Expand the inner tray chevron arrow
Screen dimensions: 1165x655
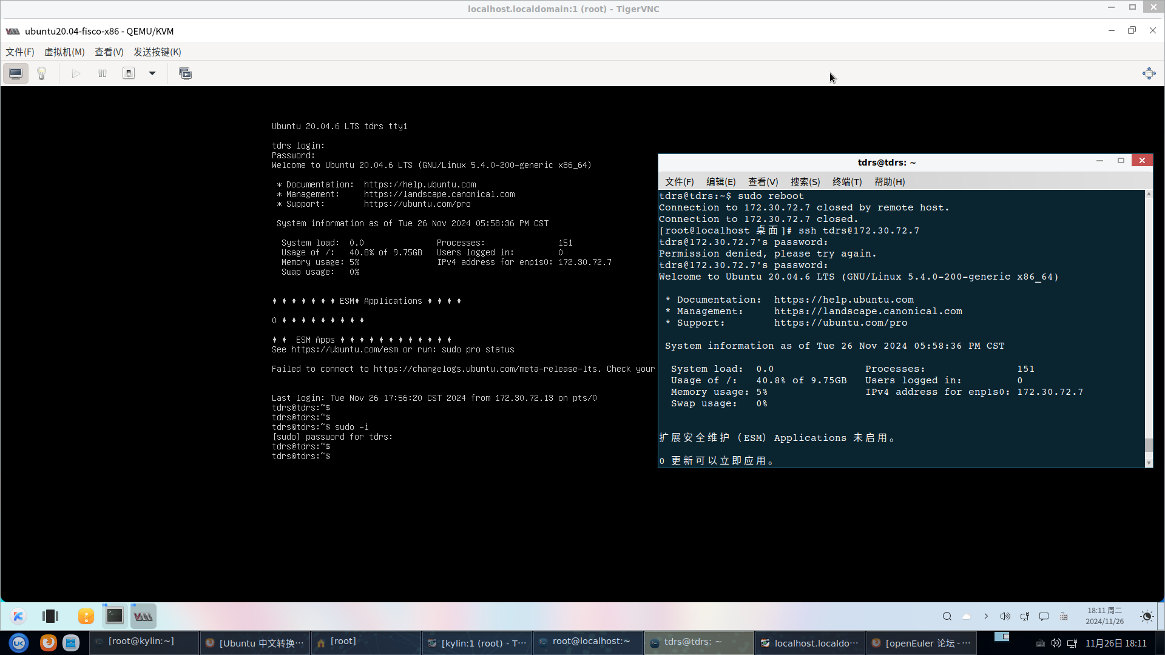click(986, 616)
